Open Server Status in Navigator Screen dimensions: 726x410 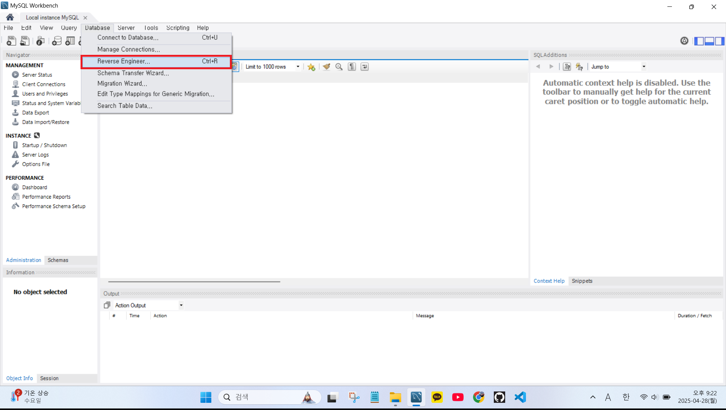tap(37, 75)
